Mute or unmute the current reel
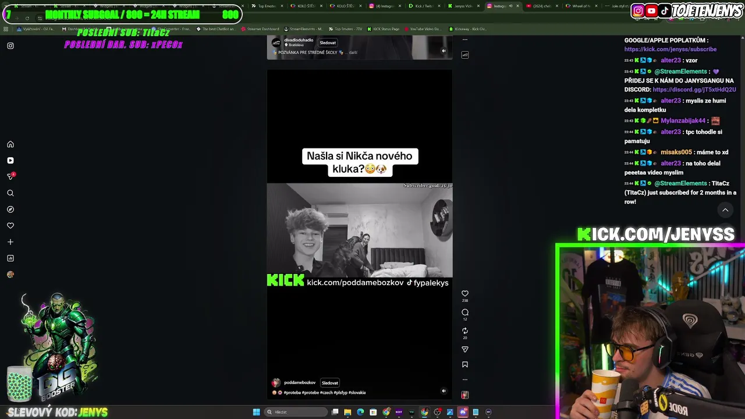The image size is (745, 419). pyautogui.click(x=444, y=391)
